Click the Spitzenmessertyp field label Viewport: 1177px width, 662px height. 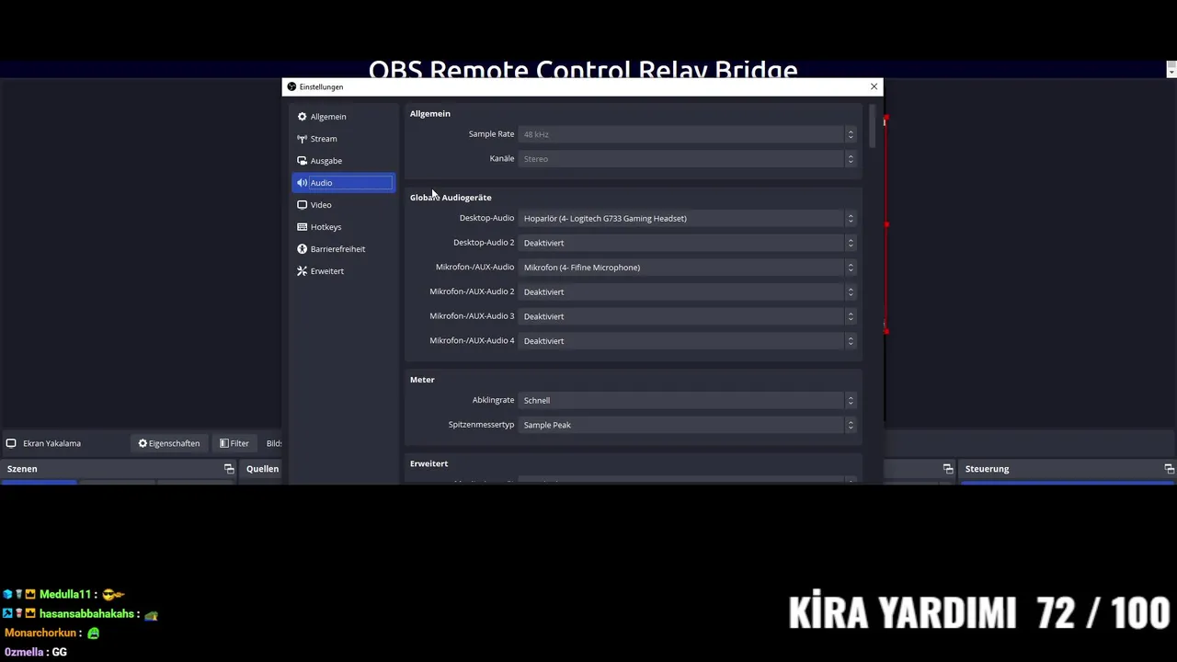pos(481,425)
